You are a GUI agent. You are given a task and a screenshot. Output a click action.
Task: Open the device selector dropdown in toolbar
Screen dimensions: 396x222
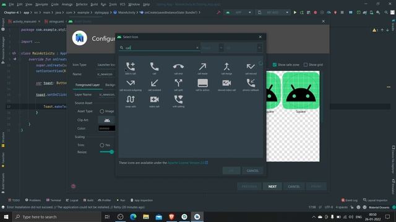(x=272, y=12)
